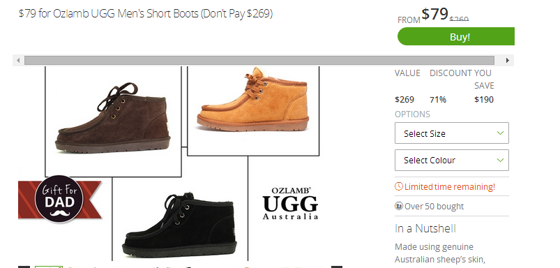Click the green Buy! button

tap(456, 36)
